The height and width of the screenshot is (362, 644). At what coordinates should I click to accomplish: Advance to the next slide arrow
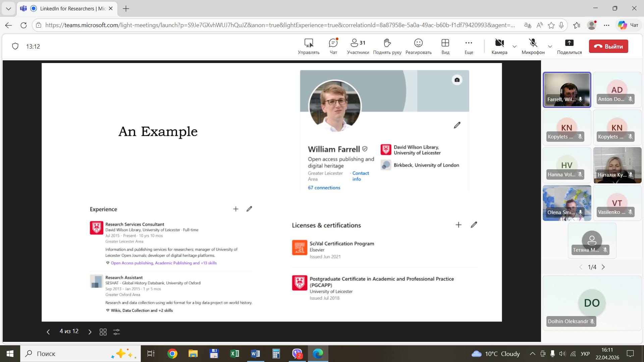(90, 332)
